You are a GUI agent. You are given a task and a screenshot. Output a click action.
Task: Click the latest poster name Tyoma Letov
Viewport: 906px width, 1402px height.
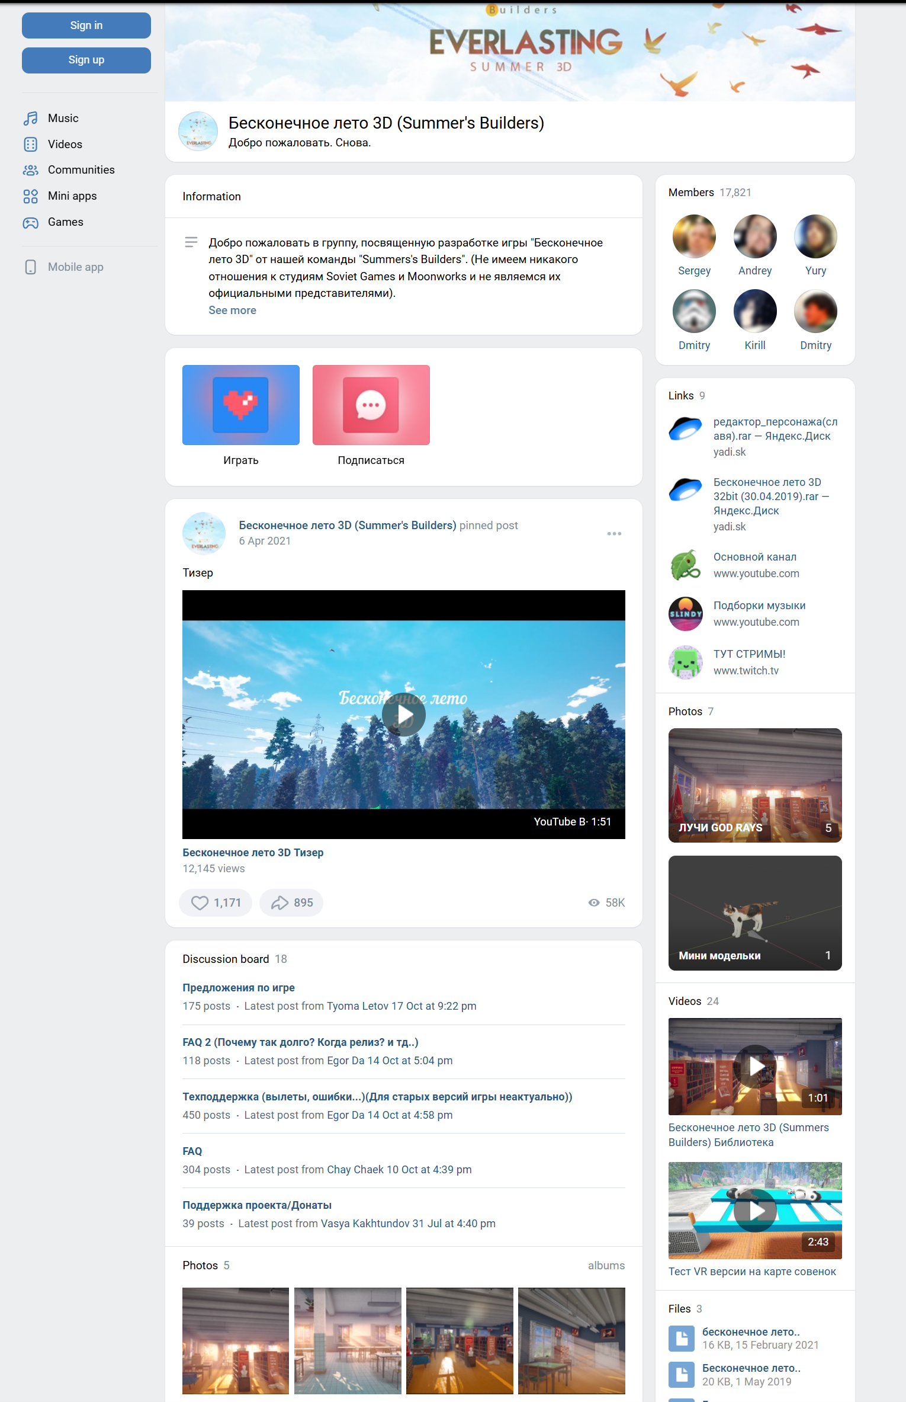coord(358,1006)
